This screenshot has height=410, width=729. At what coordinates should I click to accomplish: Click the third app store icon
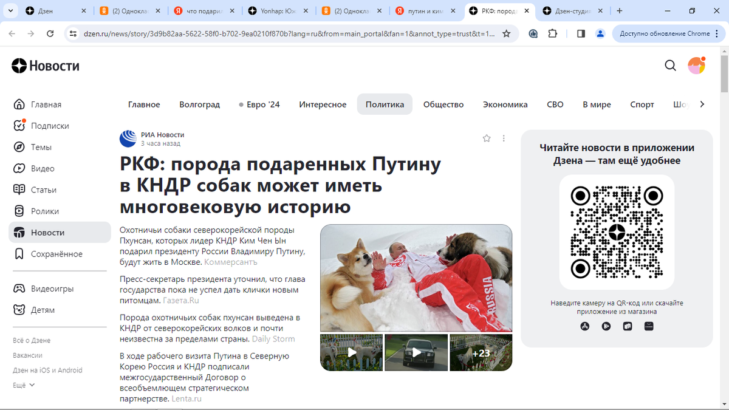point(628,326)
